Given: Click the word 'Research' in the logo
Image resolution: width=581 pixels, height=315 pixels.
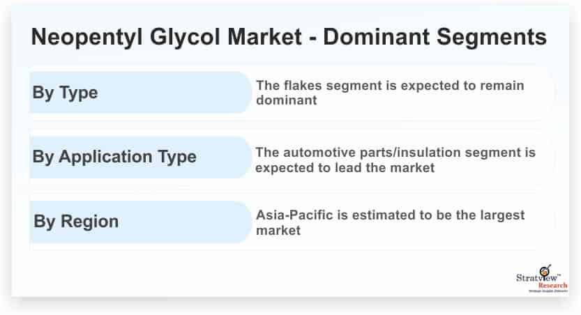Looking at the screenshot, I should (552, 286).
